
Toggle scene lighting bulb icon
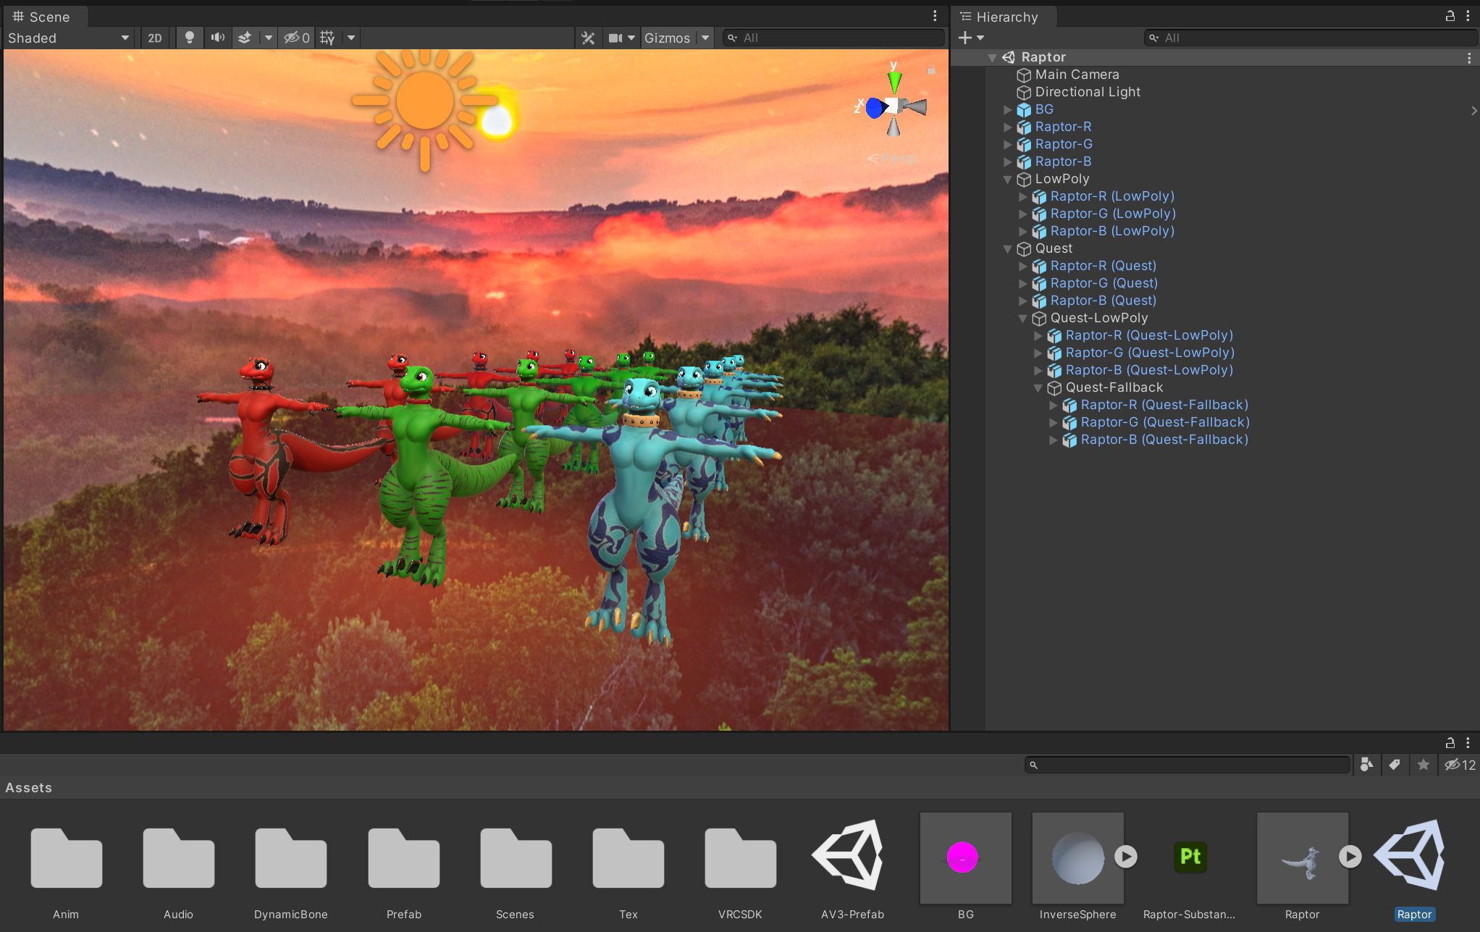(190, 38)
